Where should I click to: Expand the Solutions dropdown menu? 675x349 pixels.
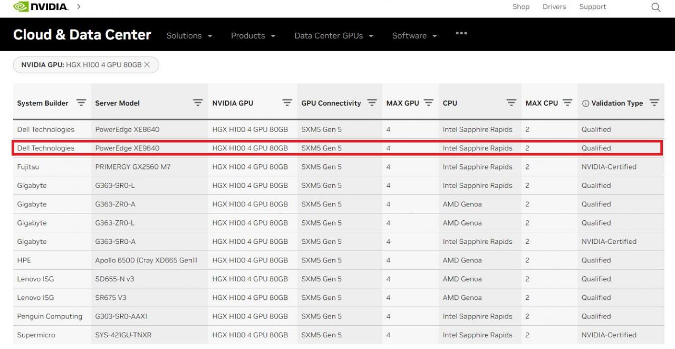tap(189, 36)
